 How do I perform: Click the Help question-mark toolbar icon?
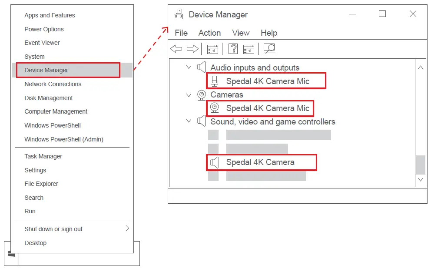pyautogui.click(x=233, y=49)
